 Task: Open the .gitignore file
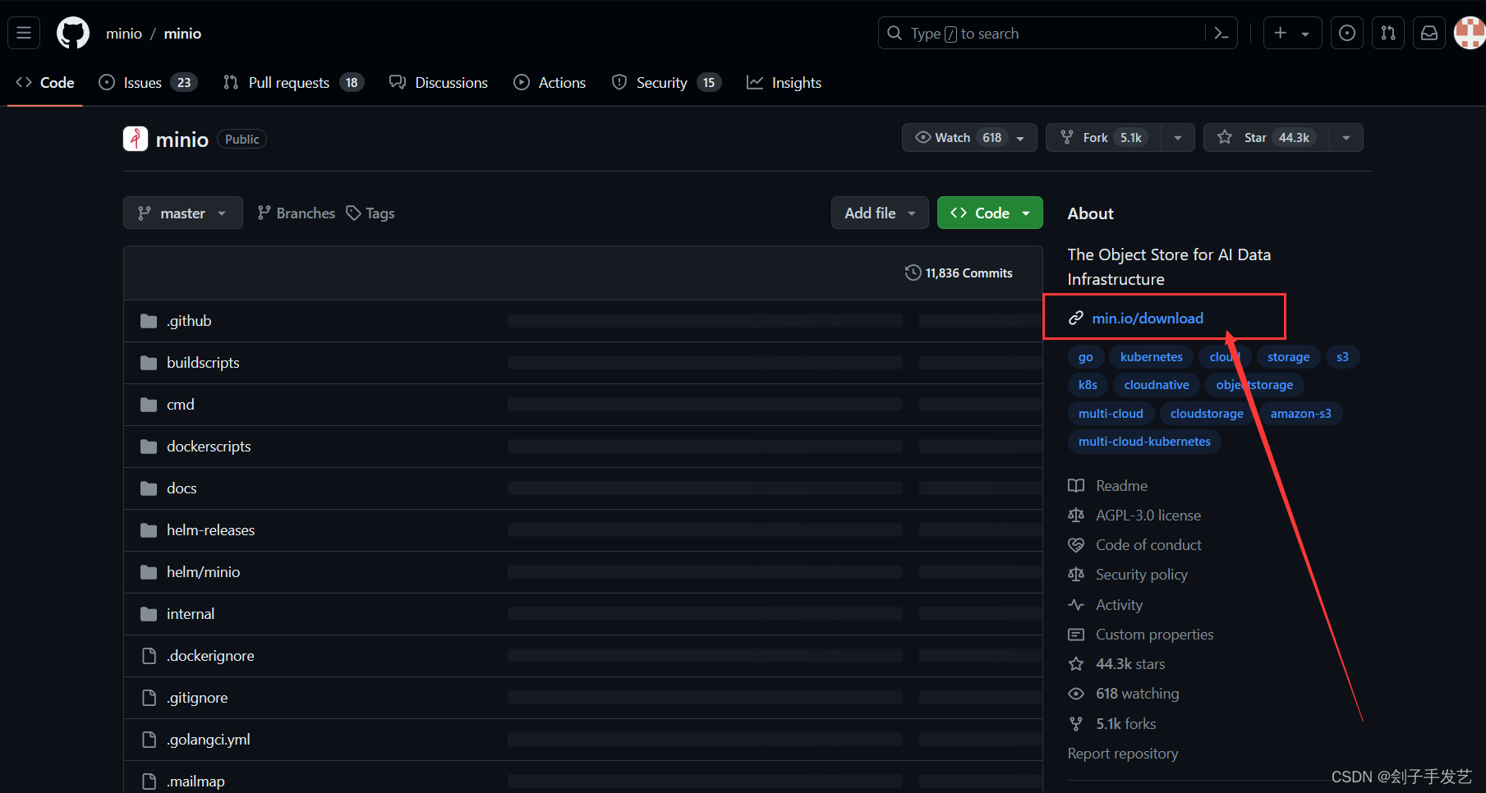pyautogui.click(x=197, y=697)
